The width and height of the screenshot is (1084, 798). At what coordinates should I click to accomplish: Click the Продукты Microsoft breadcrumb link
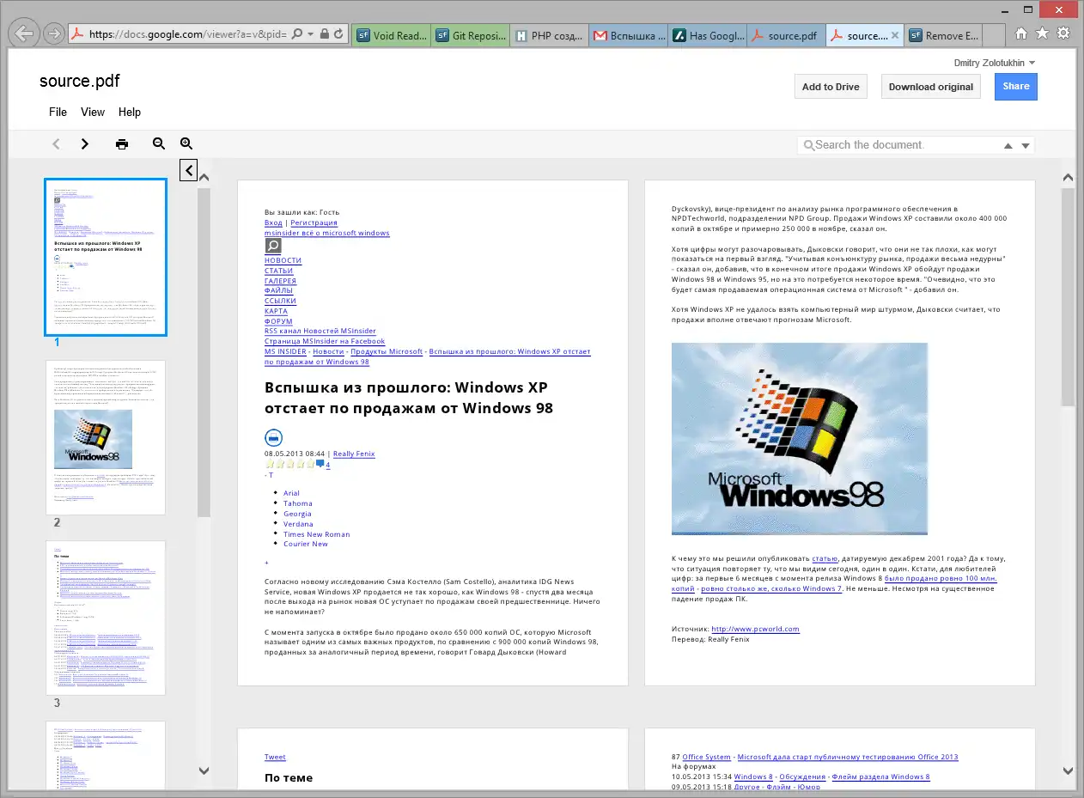tap(387, 351)
